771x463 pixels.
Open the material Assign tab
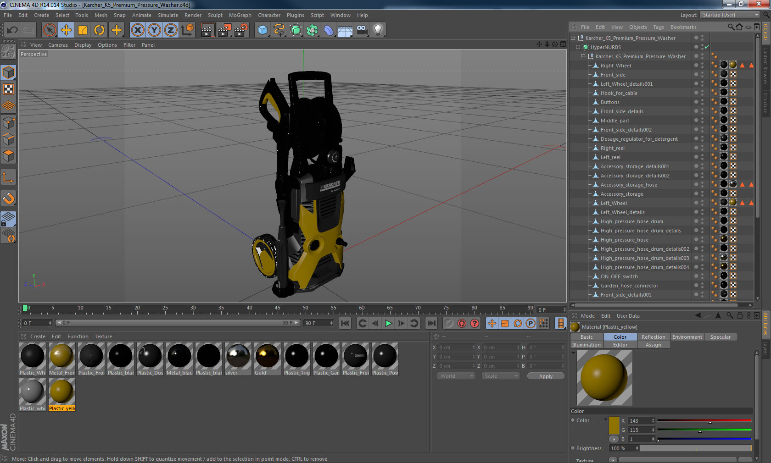pyautogui.click(x=653, y=345)
